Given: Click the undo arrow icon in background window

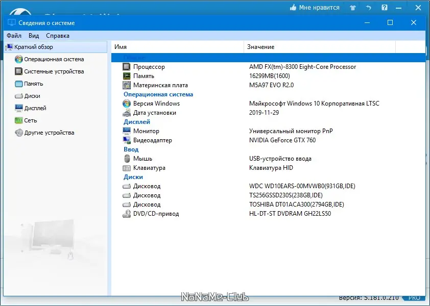Looking at the screenshot, I should click(x=368, y=8).
